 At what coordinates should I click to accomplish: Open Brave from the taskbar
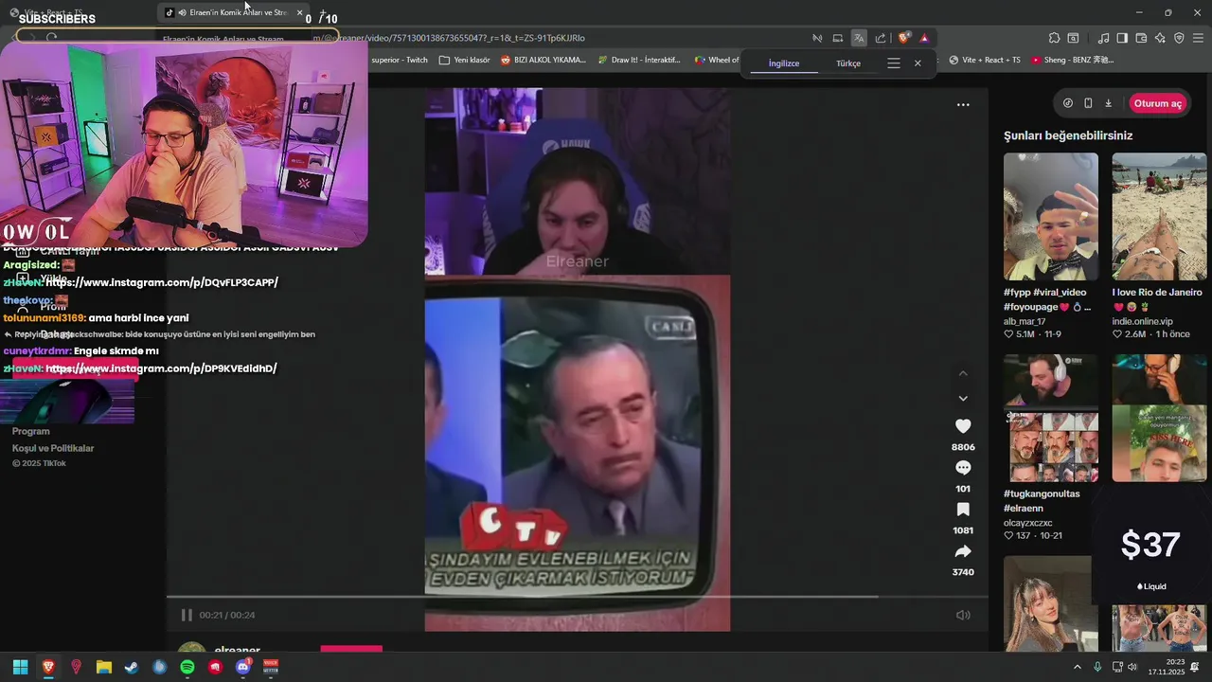point(48,667)
